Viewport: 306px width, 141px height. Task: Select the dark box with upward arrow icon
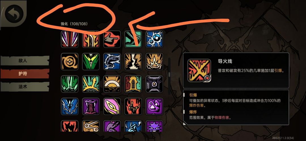(154, 84)
